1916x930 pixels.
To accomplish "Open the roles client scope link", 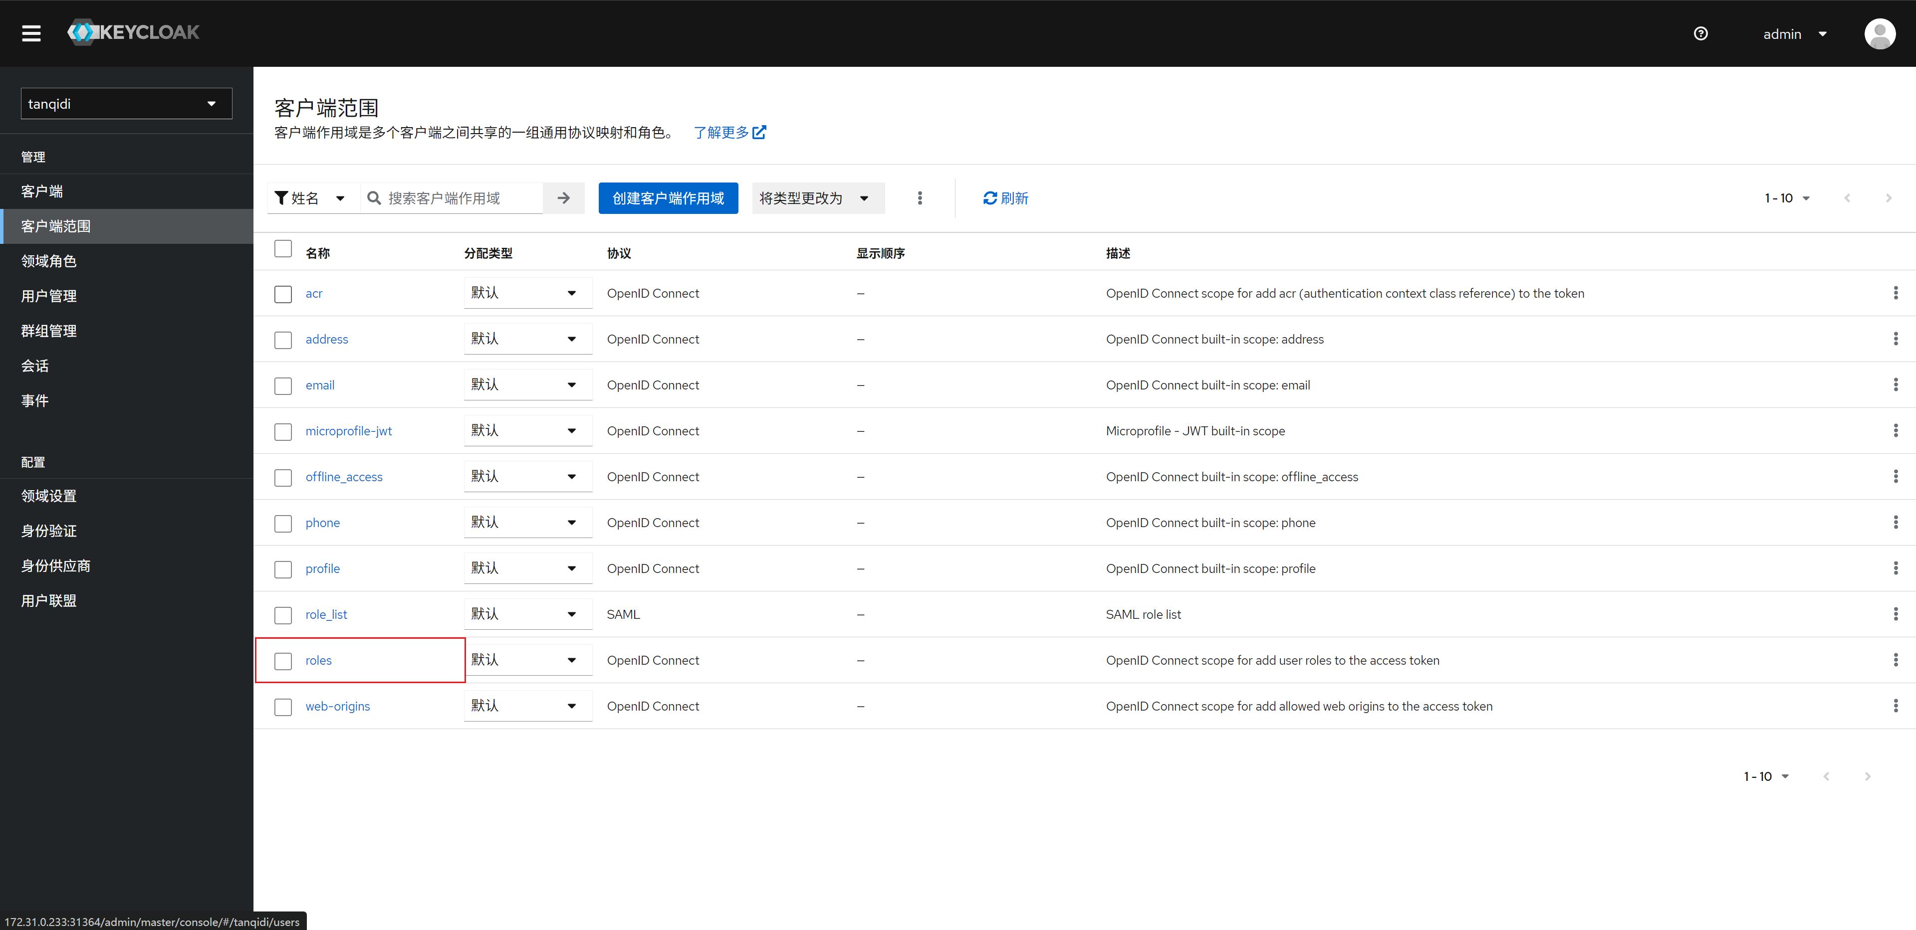I will [x=318, y=660].
